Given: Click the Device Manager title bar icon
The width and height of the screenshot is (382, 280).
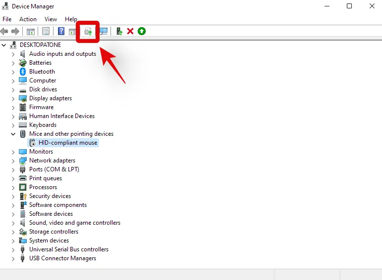Looking at the screenshot, I should (x=5, y=6).
